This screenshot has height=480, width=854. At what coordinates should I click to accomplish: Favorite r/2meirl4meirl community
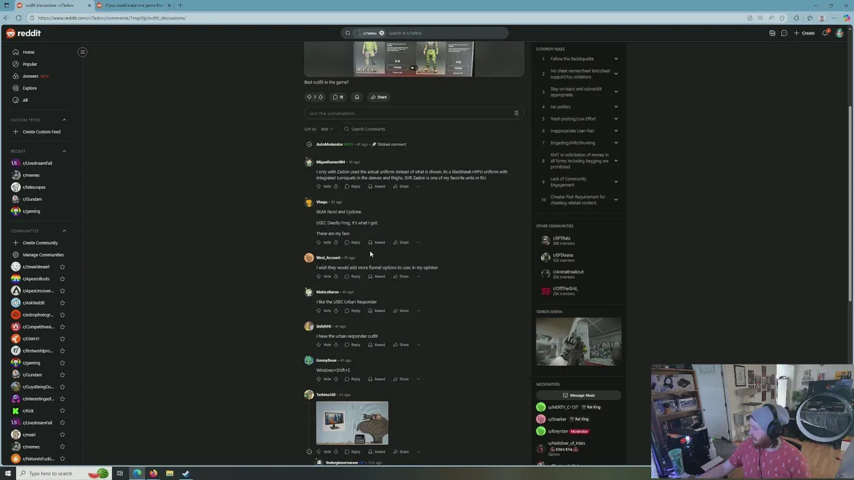(62, 267)
